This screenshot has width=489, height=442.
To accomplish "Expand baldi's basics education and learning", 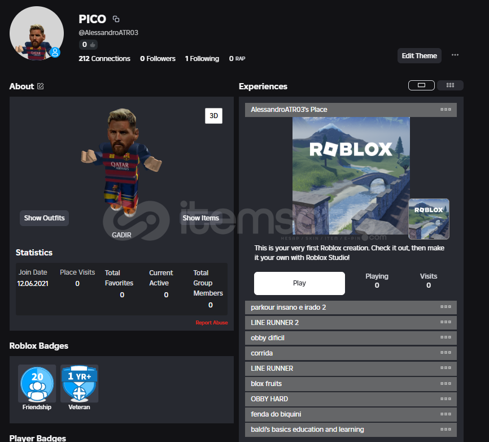I will [351, 430].
